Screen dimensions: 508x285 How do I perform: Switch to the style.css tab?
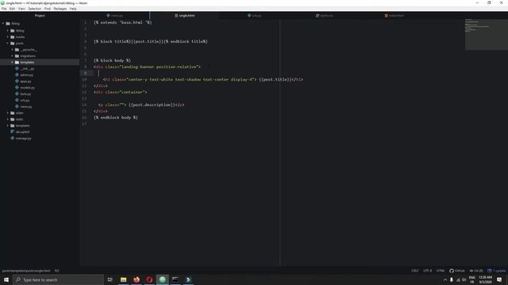(325, 16)
